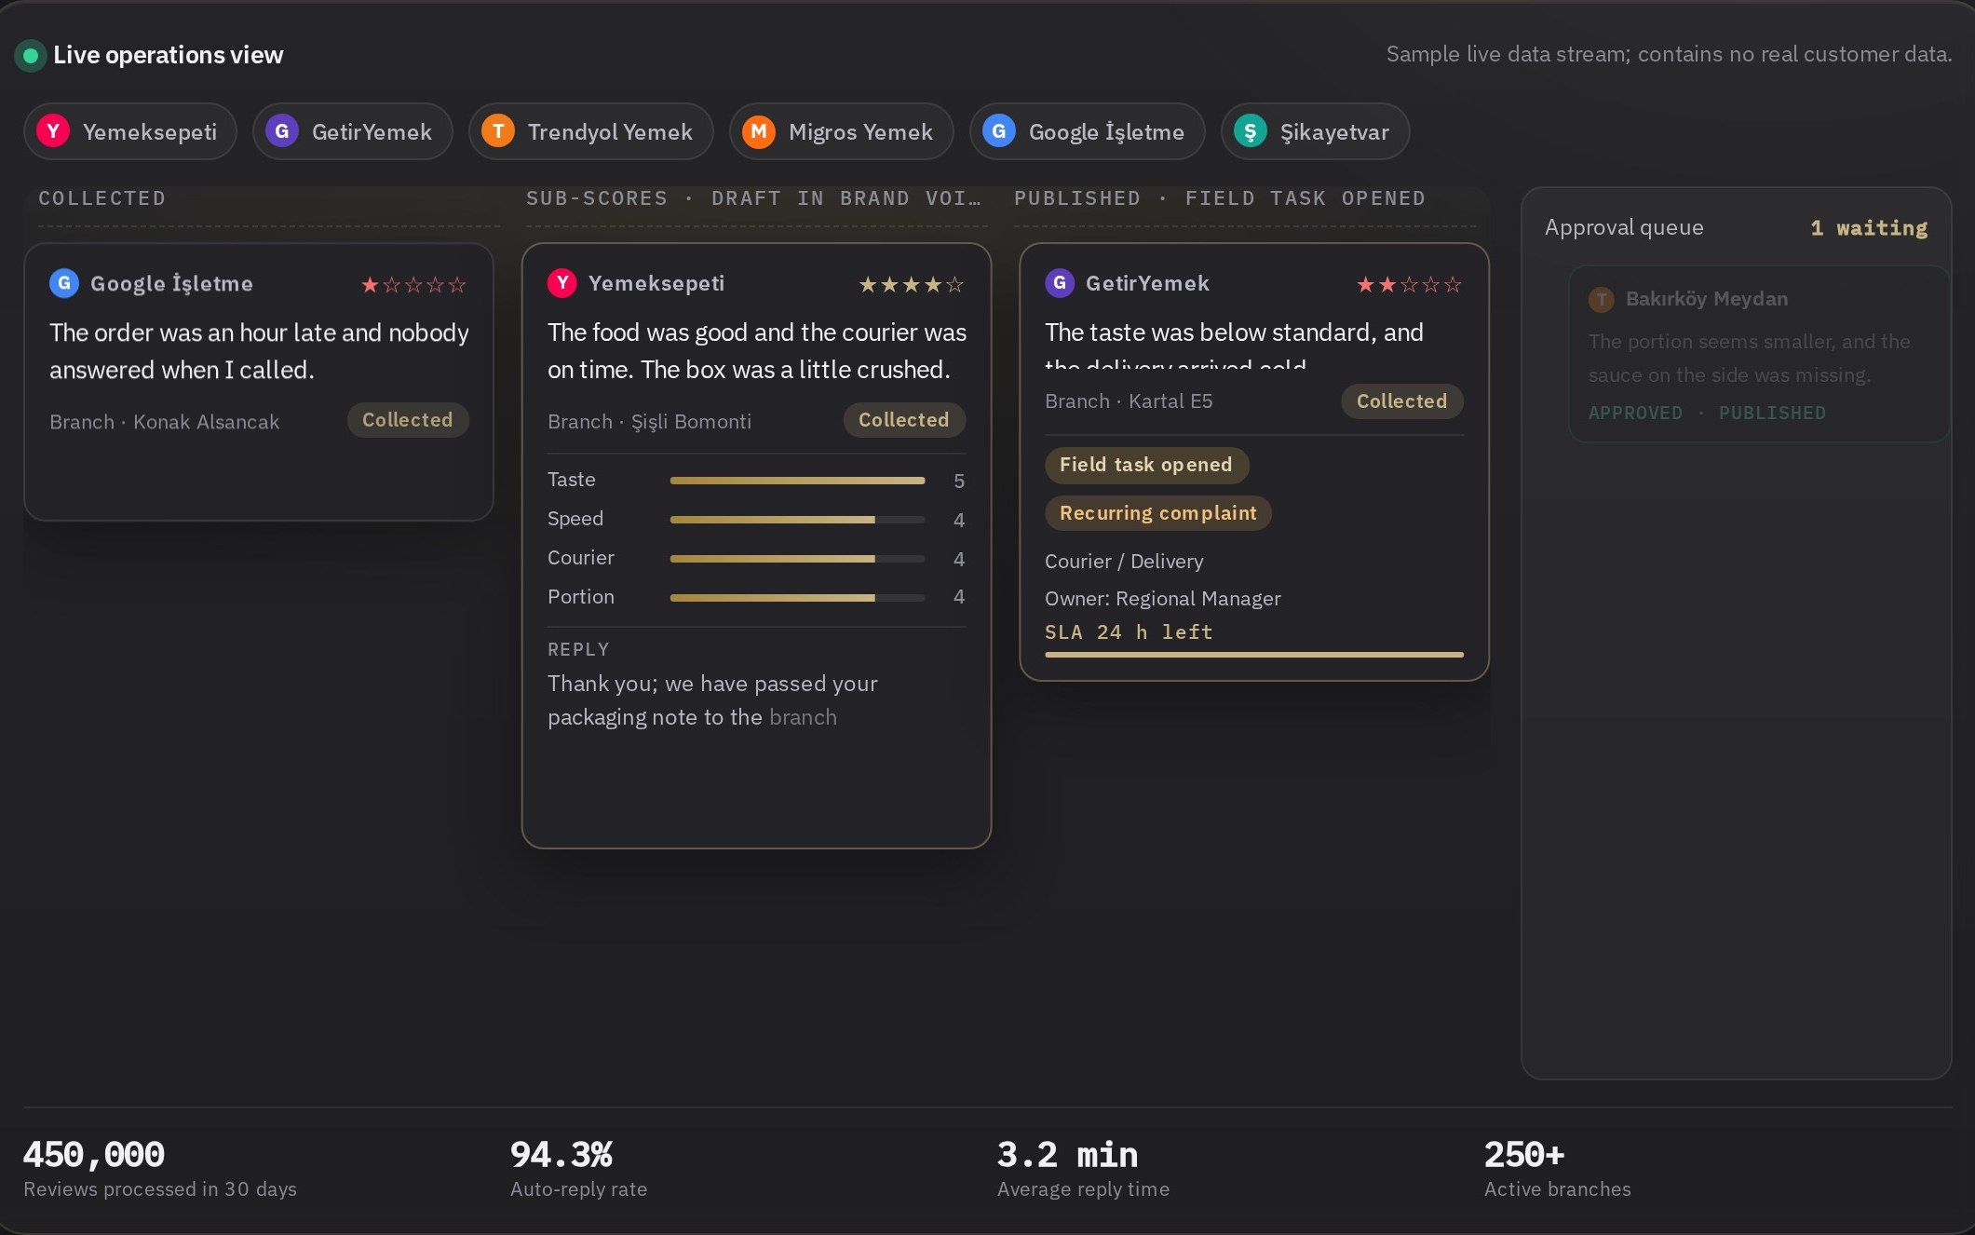Viewport: 1975px width, 1235px height.
Task: Click the red Y Yemeksepeti chip icon
Action: 53,131
